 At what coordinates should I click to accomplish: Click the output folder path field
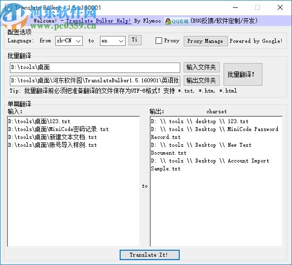coord(95,80)
